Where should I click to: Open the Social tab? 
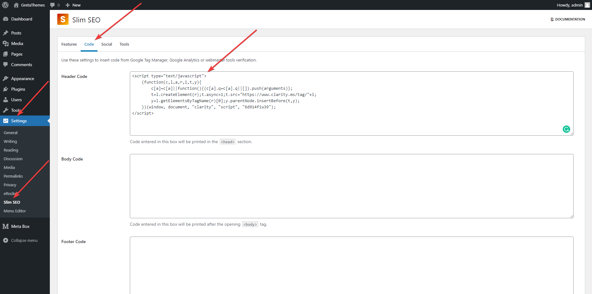107,44
